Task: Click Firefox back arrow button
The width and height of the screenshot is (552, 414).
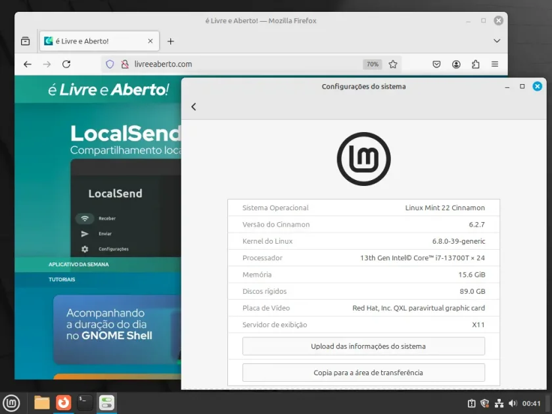Action: (x=28, y=64)
